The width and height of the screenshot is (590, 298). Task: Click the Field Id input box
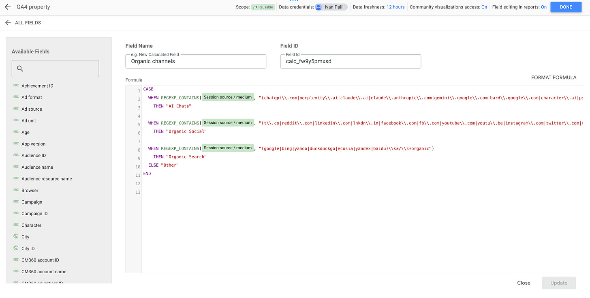pos(351,61)
